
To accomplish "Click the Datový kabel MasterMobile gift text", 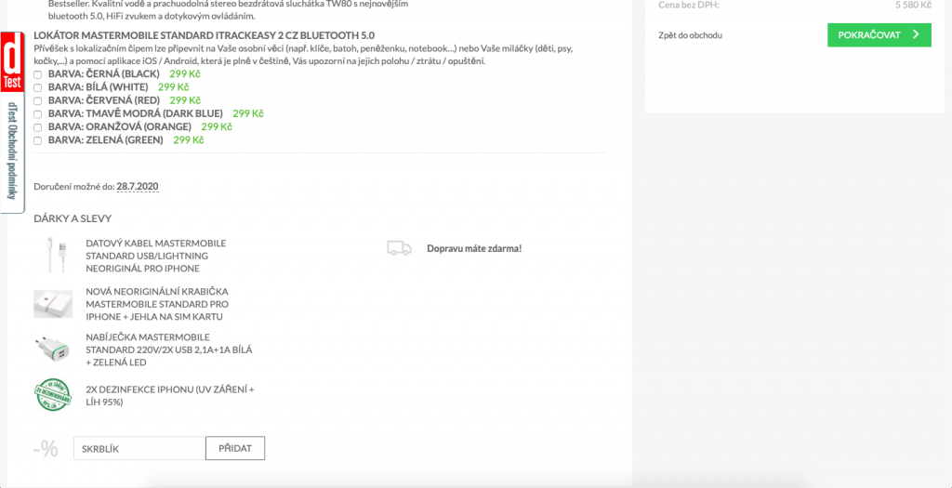I will [156, 256].
